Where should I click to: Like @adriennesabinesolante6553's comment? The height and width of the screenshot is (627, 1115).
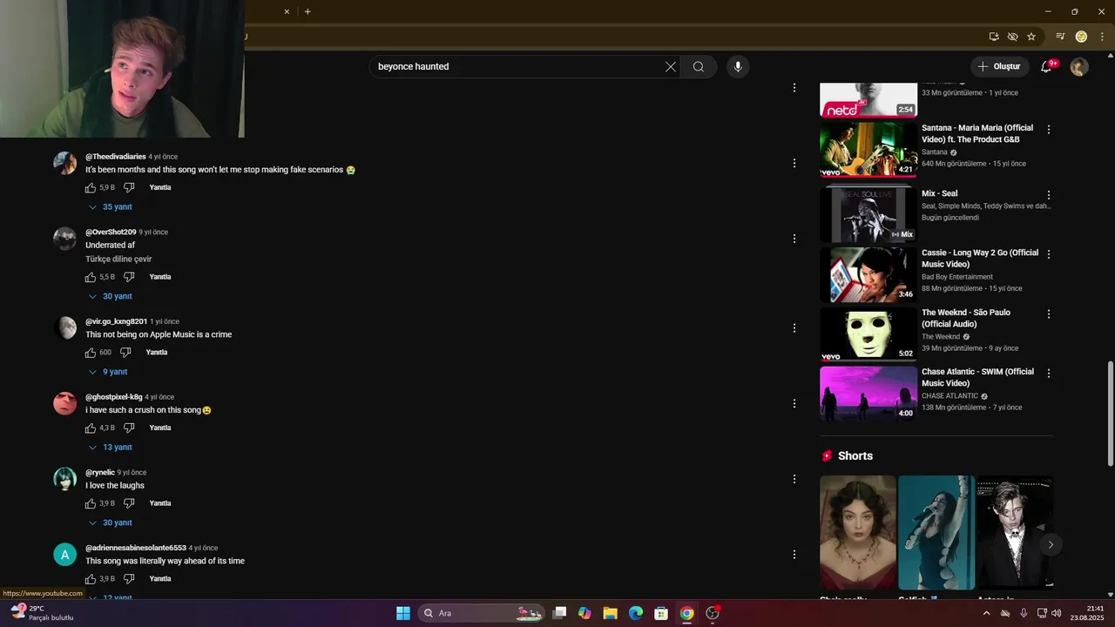(91, 579)
